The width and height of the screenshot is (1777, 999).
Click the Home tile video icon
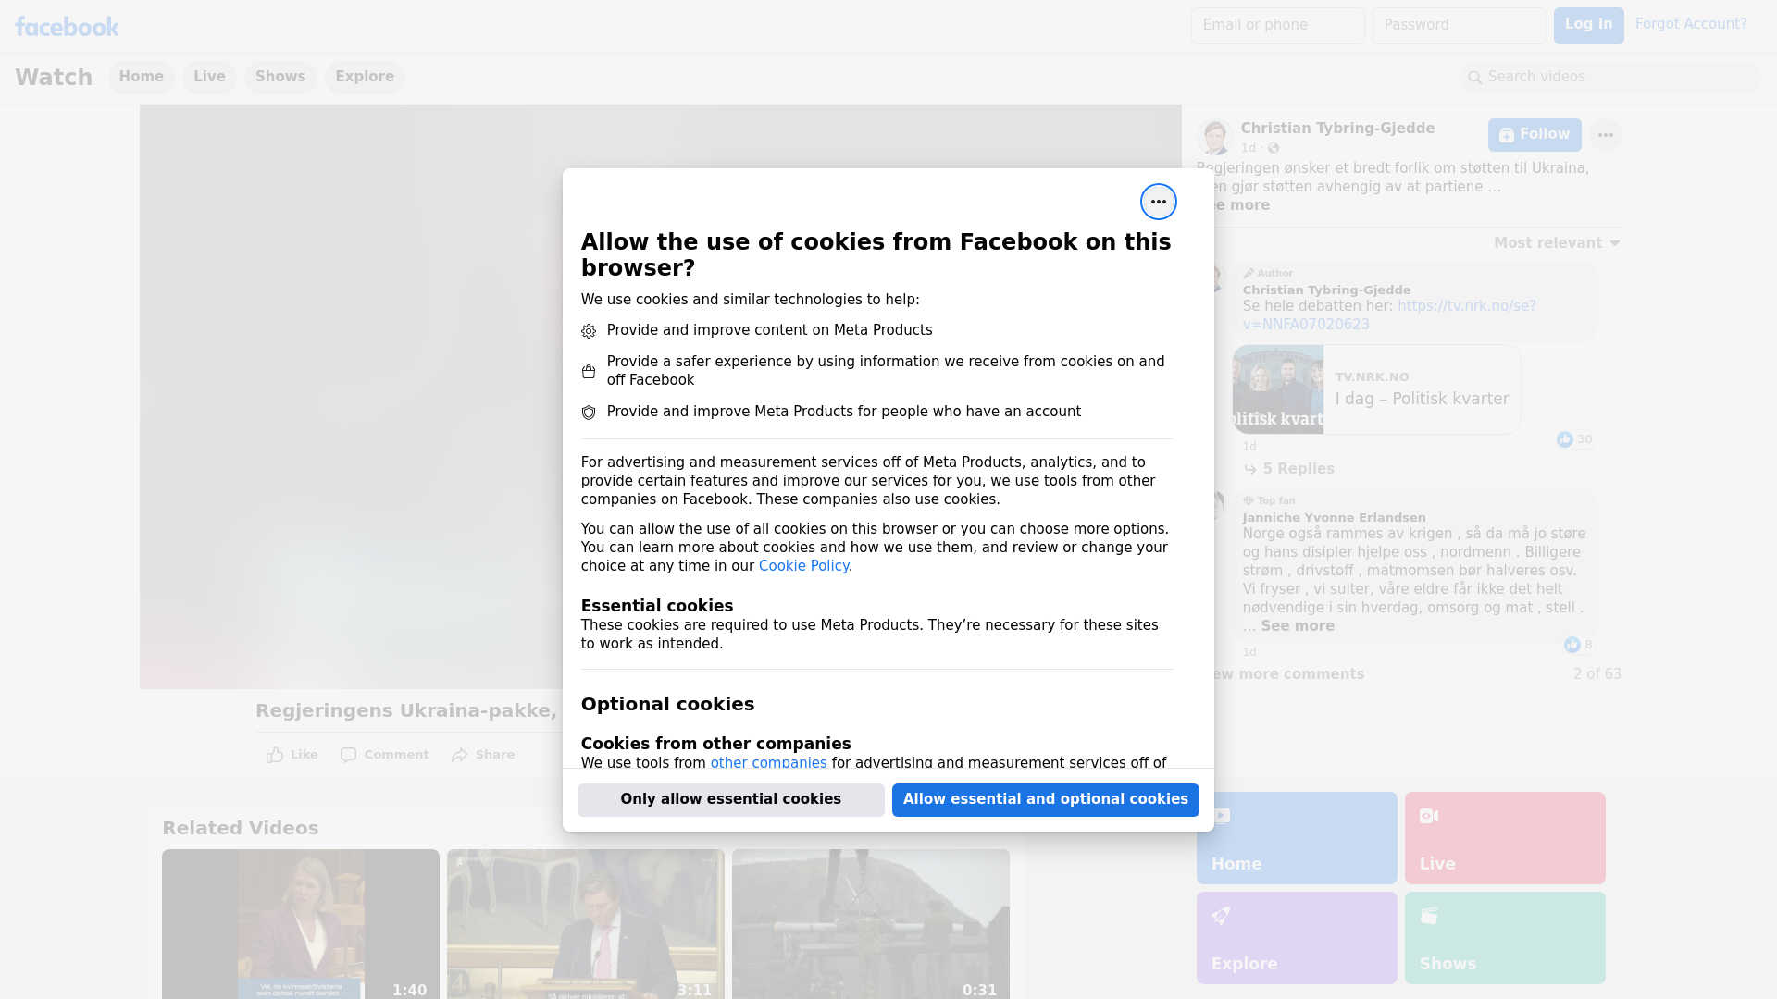[1221, 816]
